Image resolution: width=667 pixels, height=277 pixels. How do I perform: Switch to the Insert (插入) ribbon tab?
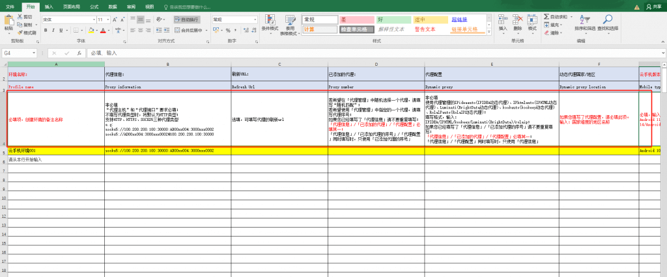coord(50,6)
